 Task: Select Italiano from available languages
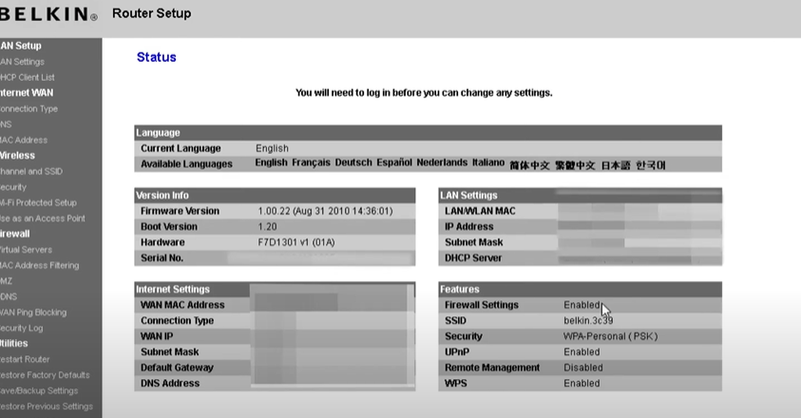(488, 163)
